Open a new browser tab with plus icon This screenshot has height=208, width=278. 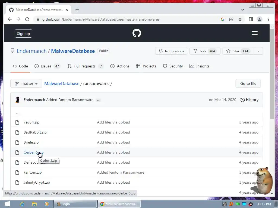coord(77,10)
